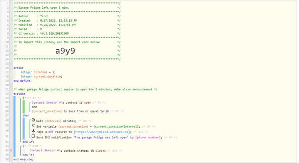Open the anonymized.webcore.co URL link

tap(102, 132)
